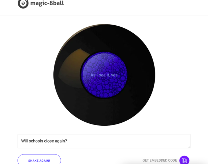Screen dimensions: 208x164
Task: Click the word "see" in the ball's answer
Action: pos(102,75)
